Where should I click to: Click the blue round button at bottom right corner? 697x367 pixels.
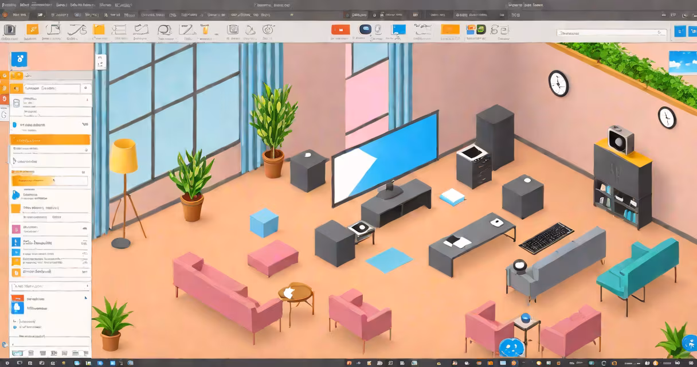click(x=690, y=343)
